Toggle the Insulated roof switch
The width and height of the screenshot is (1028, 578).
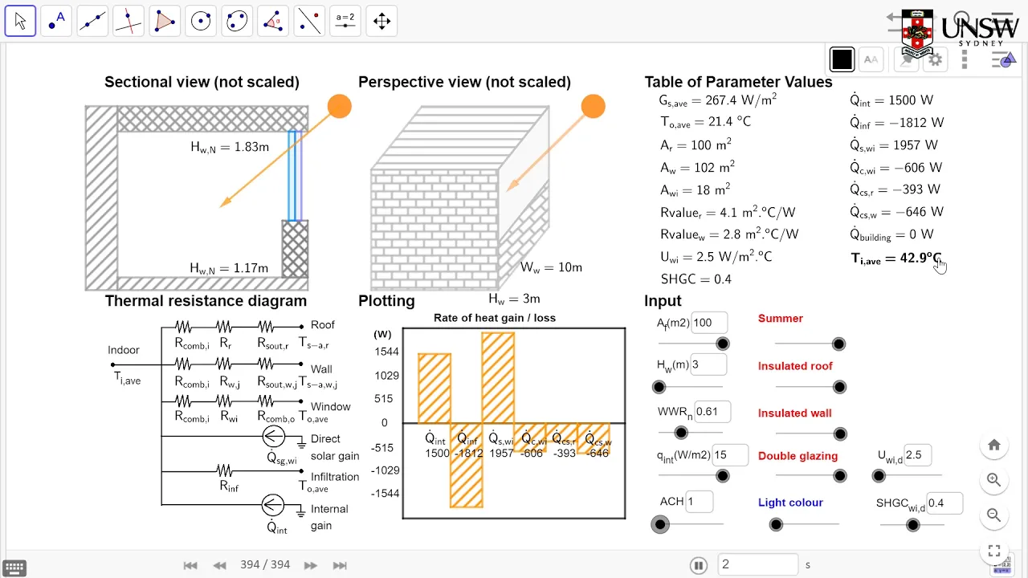pos(839,387)
